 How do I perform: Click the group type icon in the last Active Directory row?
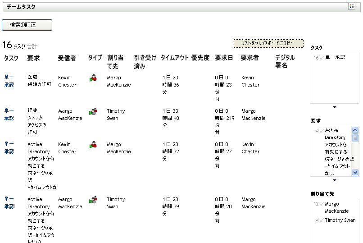click(93, 200)
